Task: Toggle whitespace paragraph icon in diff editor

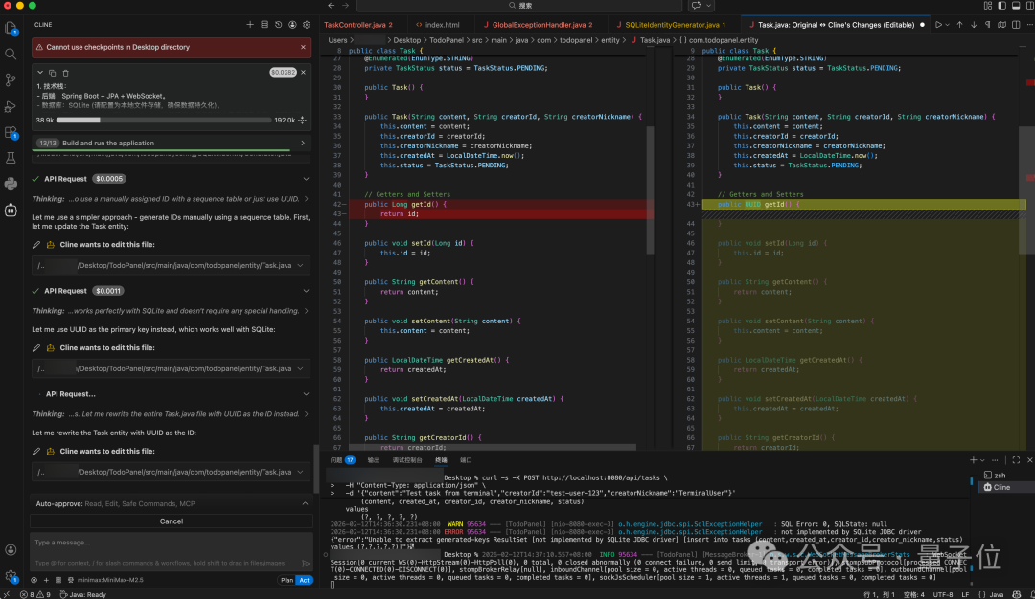Action: tap(988, 24)
